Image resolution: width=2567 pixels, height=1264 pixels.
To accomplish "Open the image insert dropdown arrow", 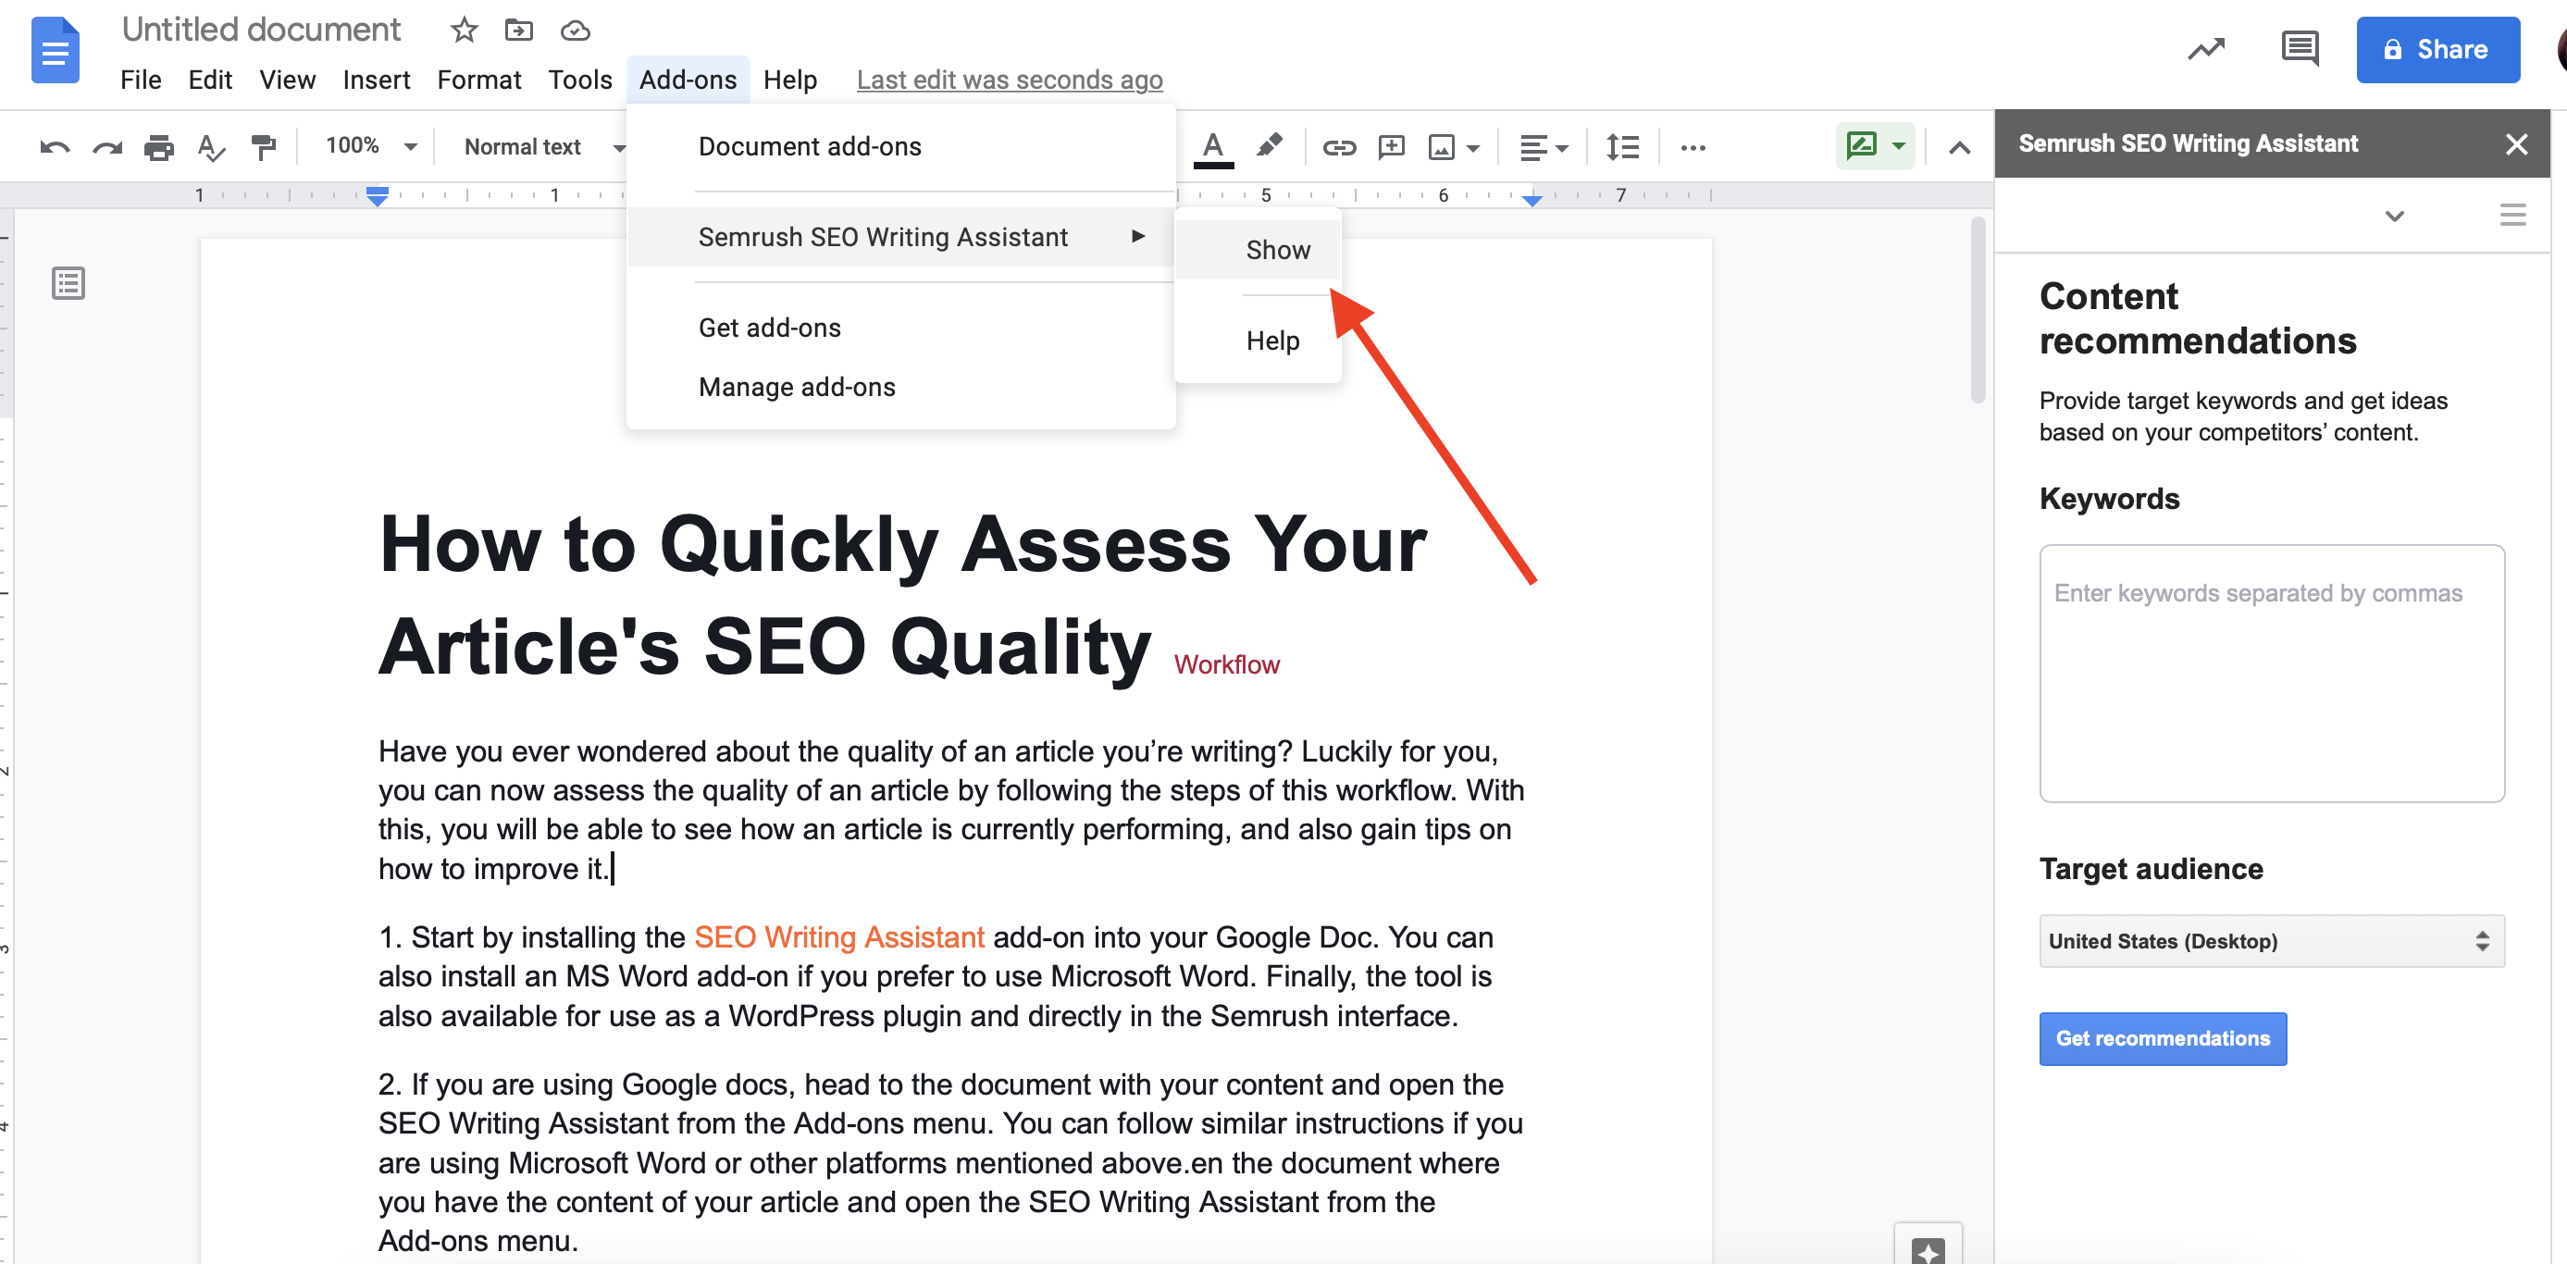I will [1473, 149].
